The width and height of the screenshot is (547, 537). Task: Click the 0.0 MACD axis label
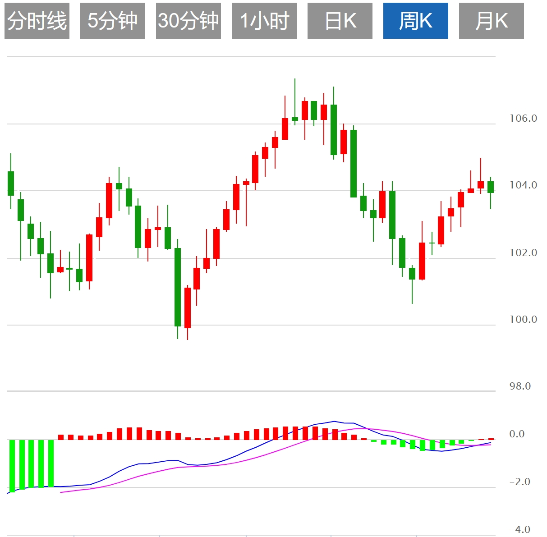pyautogui.click(x=517, y=434)
